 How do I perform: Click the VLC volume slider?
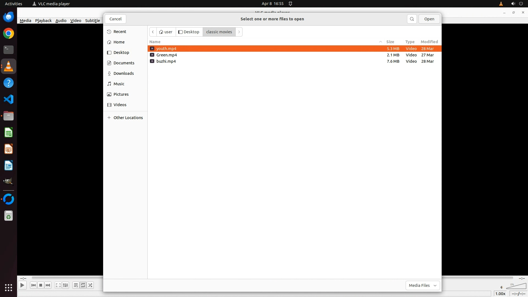[516, 287]
